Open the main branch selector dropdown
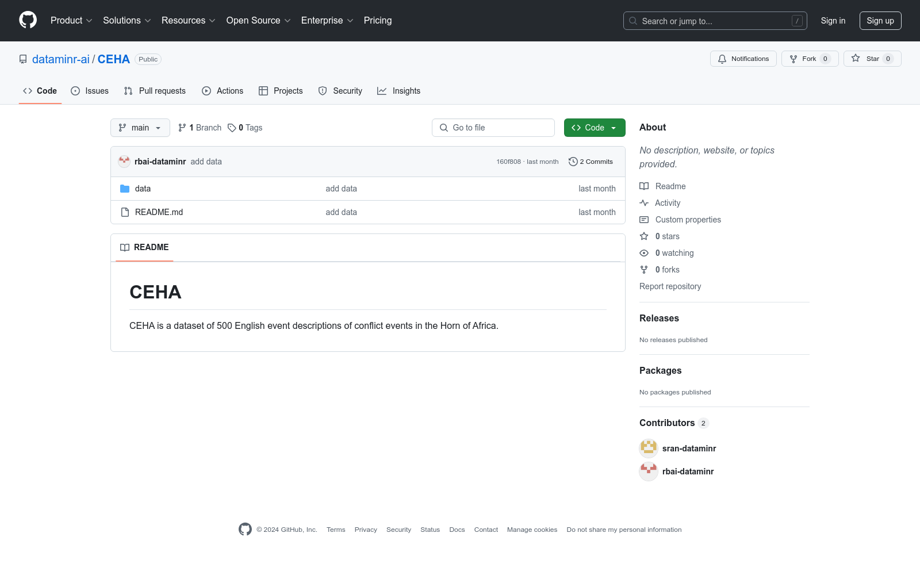The width and height of the screenshot is (920, 575). pos(140,128)
